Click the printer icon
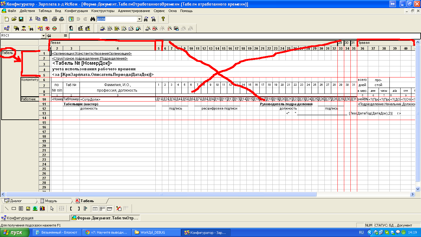Screen dimensions: 421x237 (x=54, y=19)
